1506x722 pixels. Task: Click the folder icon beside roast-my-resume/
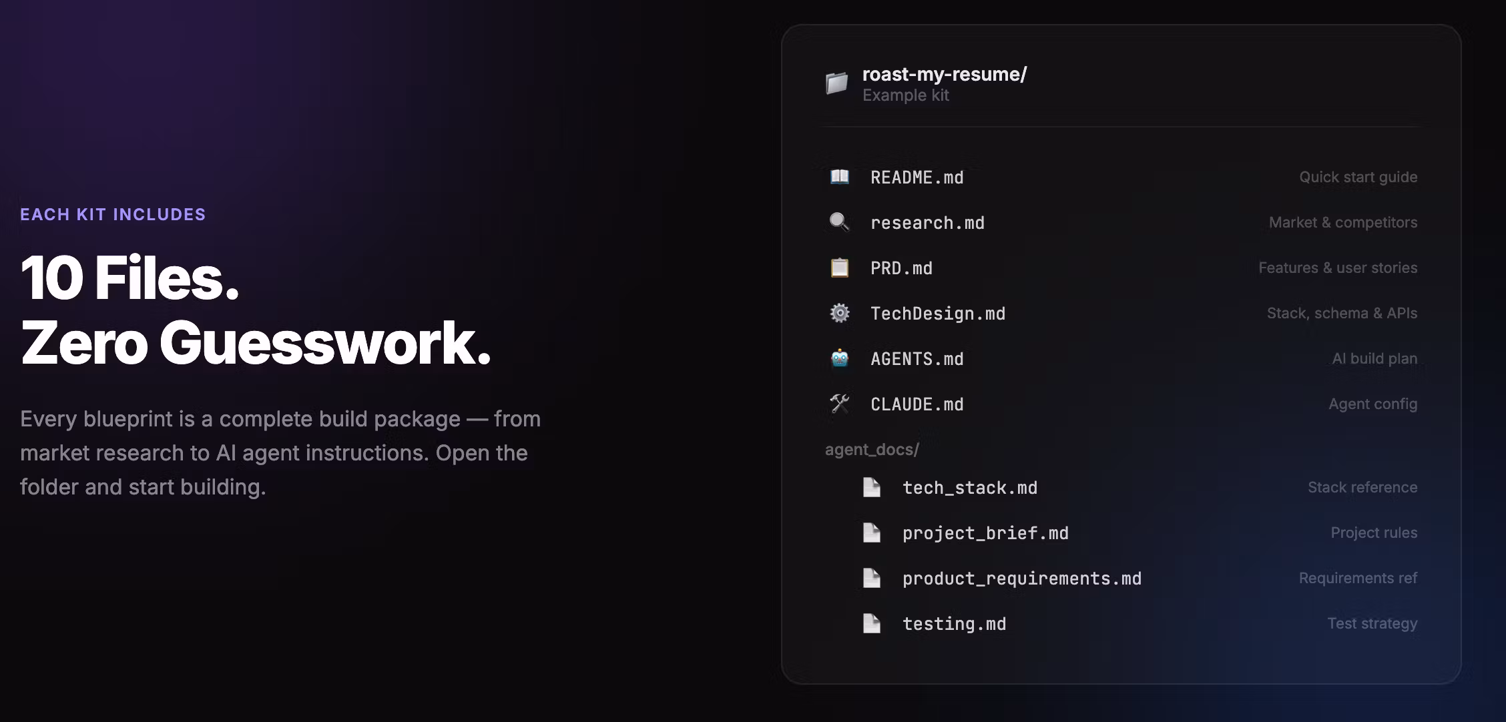836,83
